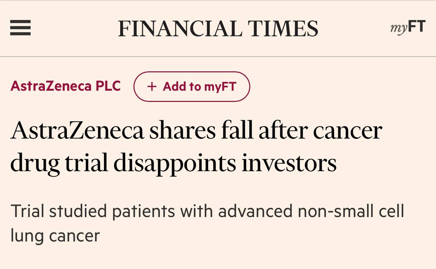The height and width of the screenshot is (269, 436).
Task: Select the subheading about non-small cell lung cancer
Action: point(207,223)
